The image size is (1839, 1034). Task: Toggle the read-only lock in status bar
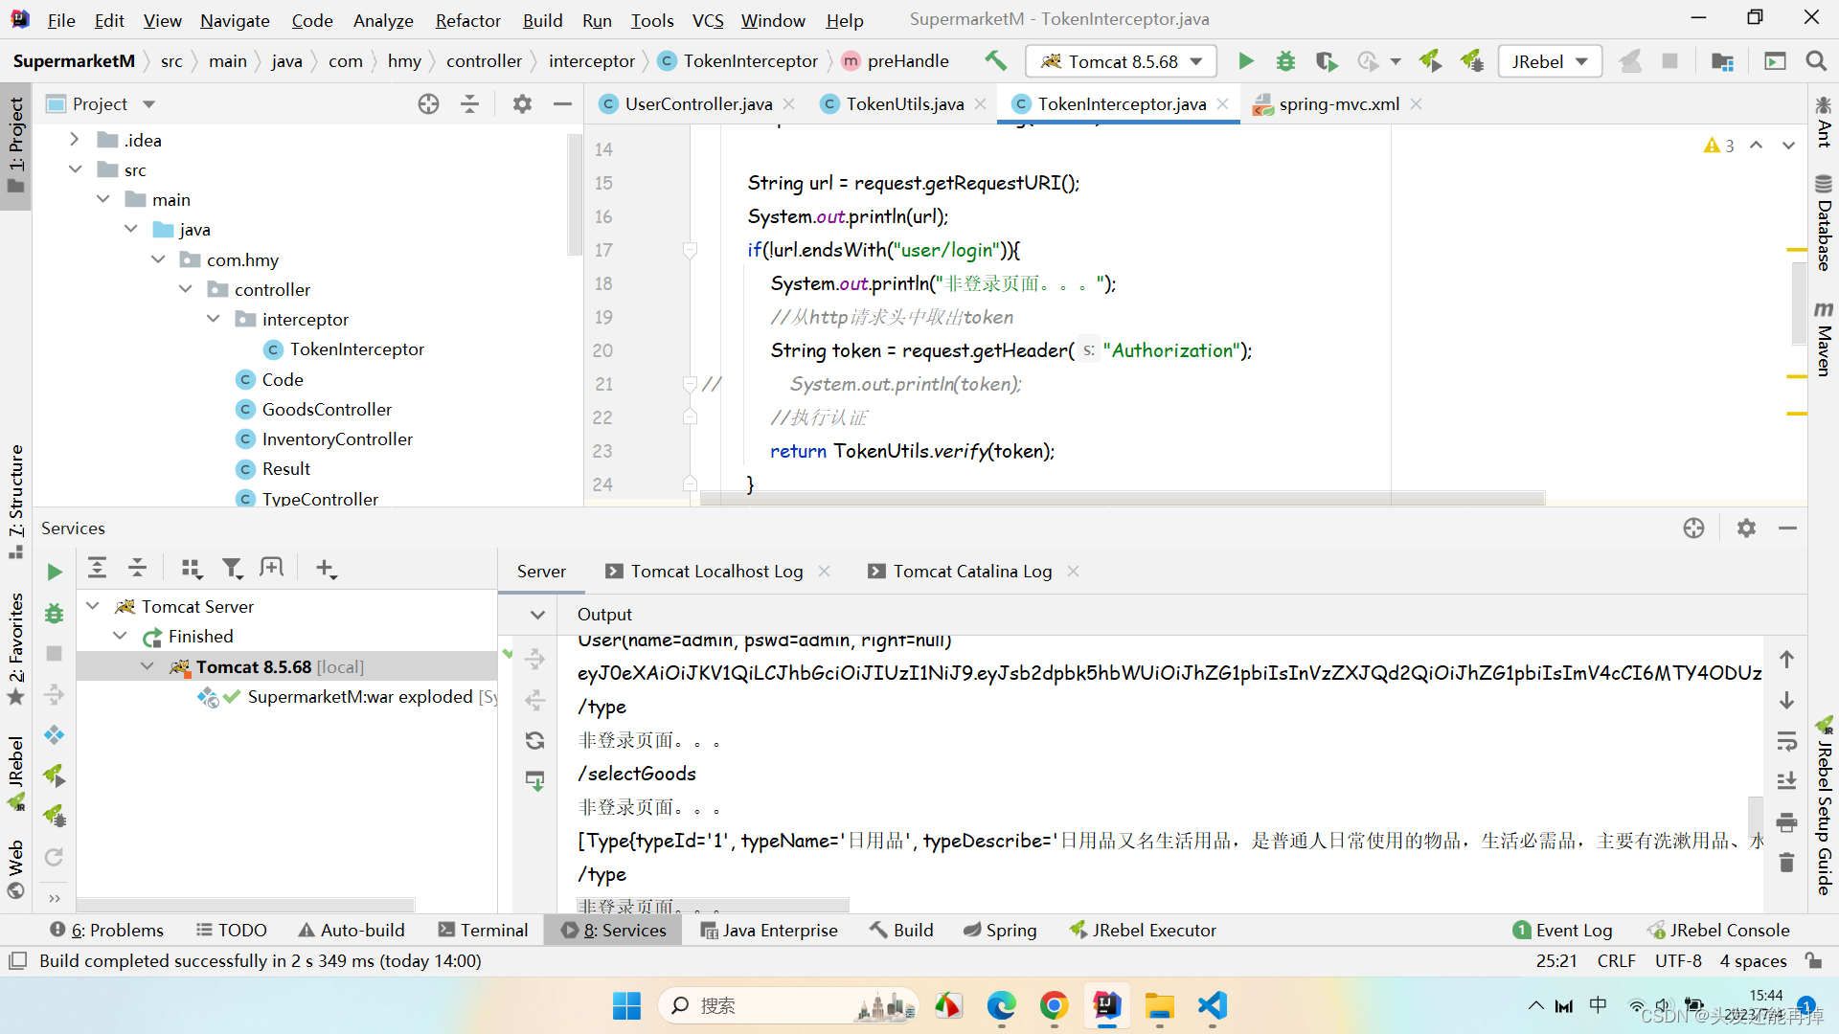1813,960
